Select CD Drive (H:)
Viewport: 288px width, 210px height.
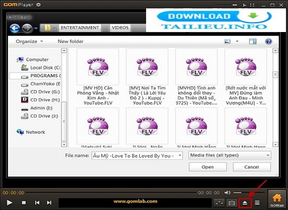pyautogui.click(x=40, y=100)
